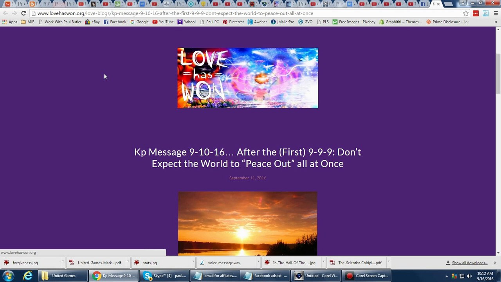Open the Prime Disclosure bookmark
Viewport: 501px width, 282px height.
[447, 22]
